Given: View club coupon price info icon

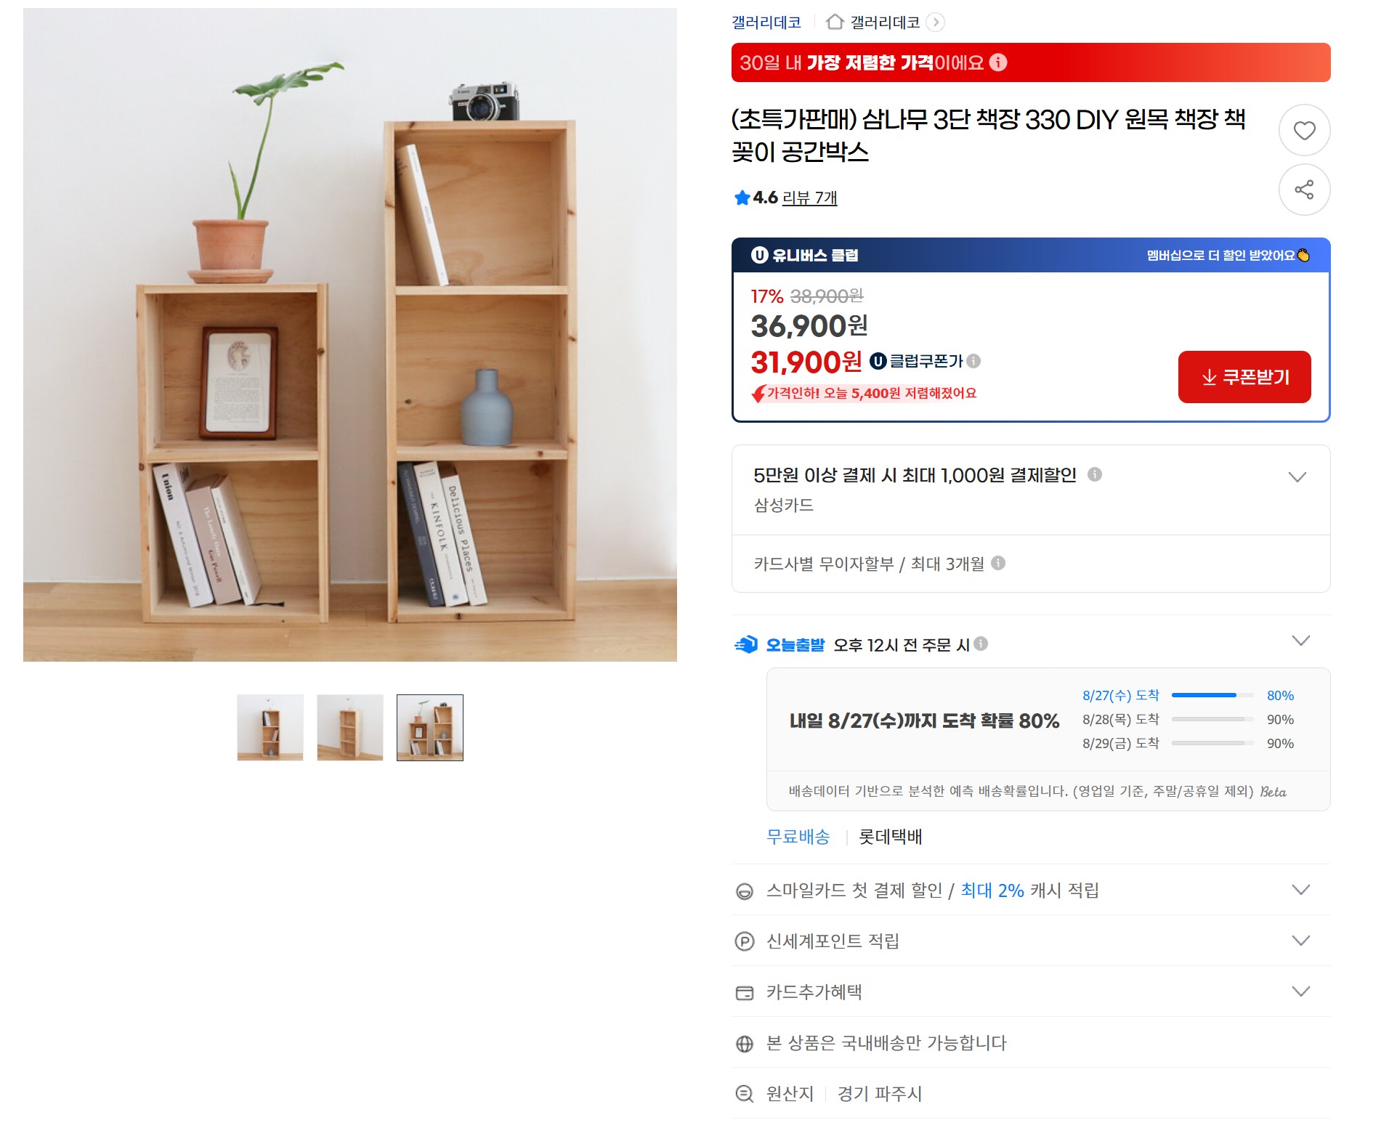Looking at the screenshot, I should [974, 361].
